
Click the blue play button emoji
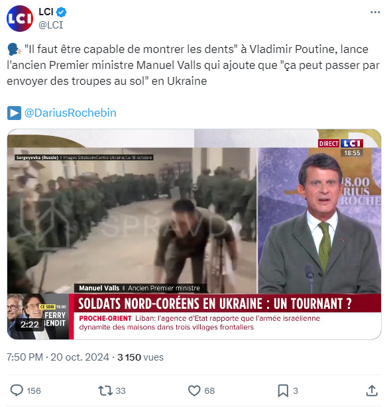coord(14,113)
